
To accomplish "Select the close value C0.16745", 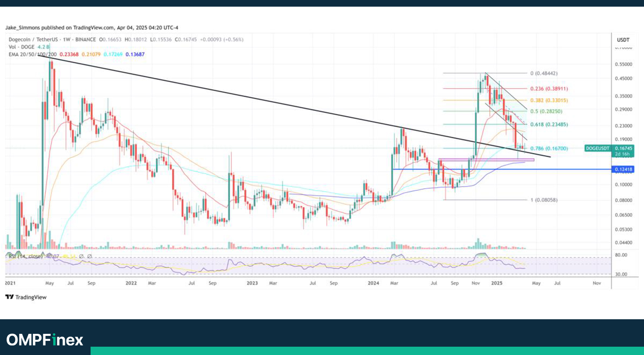I will pyautogui.click(x=185, y=39).
